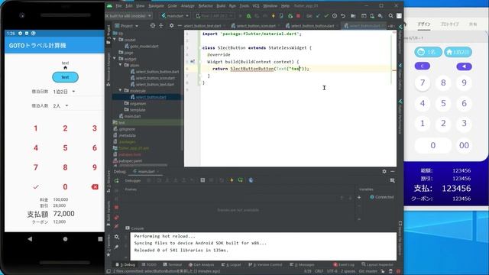Open the Refactor menu
Viewport: 489px width, 275px height.
pyautogui.click(x=206, y=6)
